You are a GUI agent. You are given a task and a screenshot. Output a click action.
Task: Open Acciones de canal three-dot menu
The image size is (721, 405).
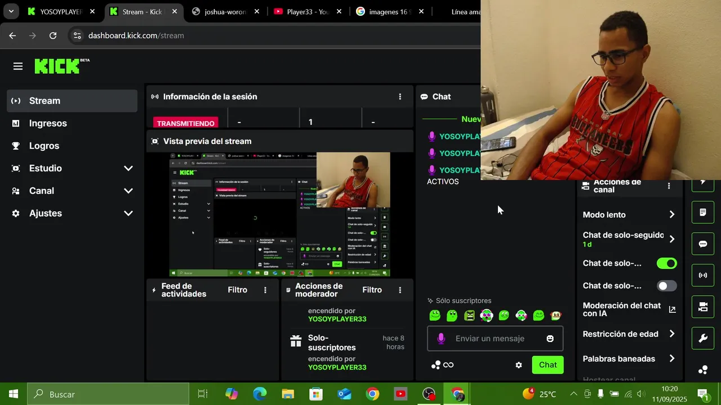tap(669, 186)
